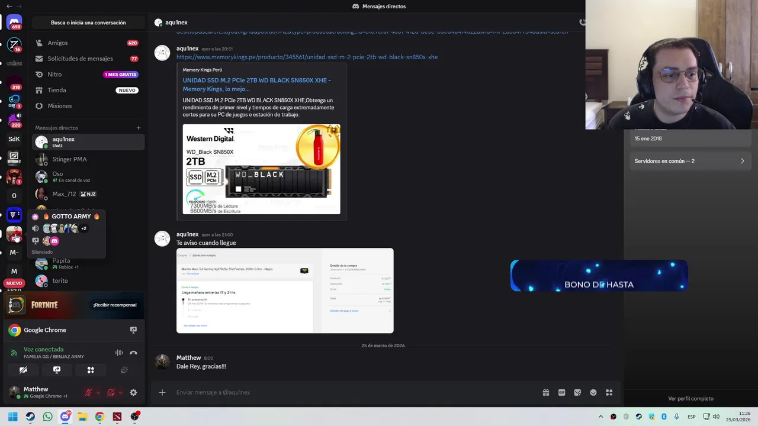Open GIF picker
The width and height of the screenshot is (758, 426).
[561, 392]
